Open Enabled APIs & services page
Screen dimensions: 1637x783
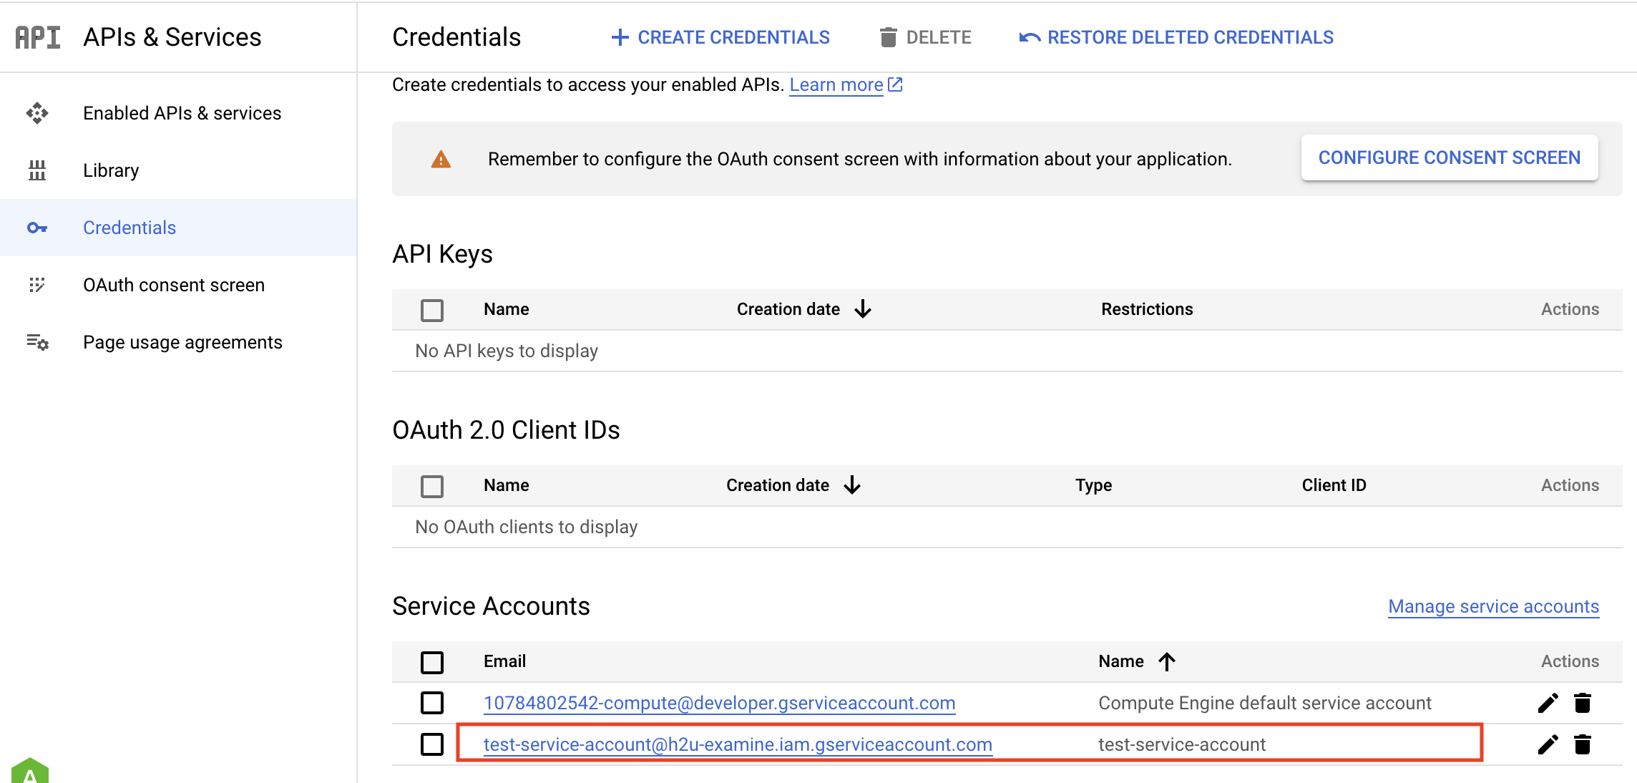(x=179, y=113)
